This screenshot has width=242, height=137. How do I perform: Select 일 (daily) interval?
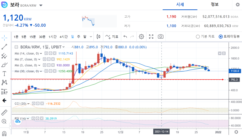[72, 37]
